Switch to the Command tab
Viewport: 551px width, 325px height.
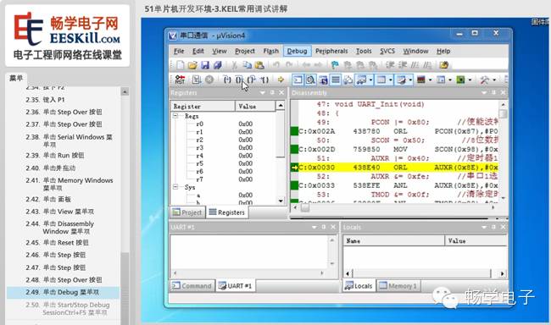pos(192,286)
